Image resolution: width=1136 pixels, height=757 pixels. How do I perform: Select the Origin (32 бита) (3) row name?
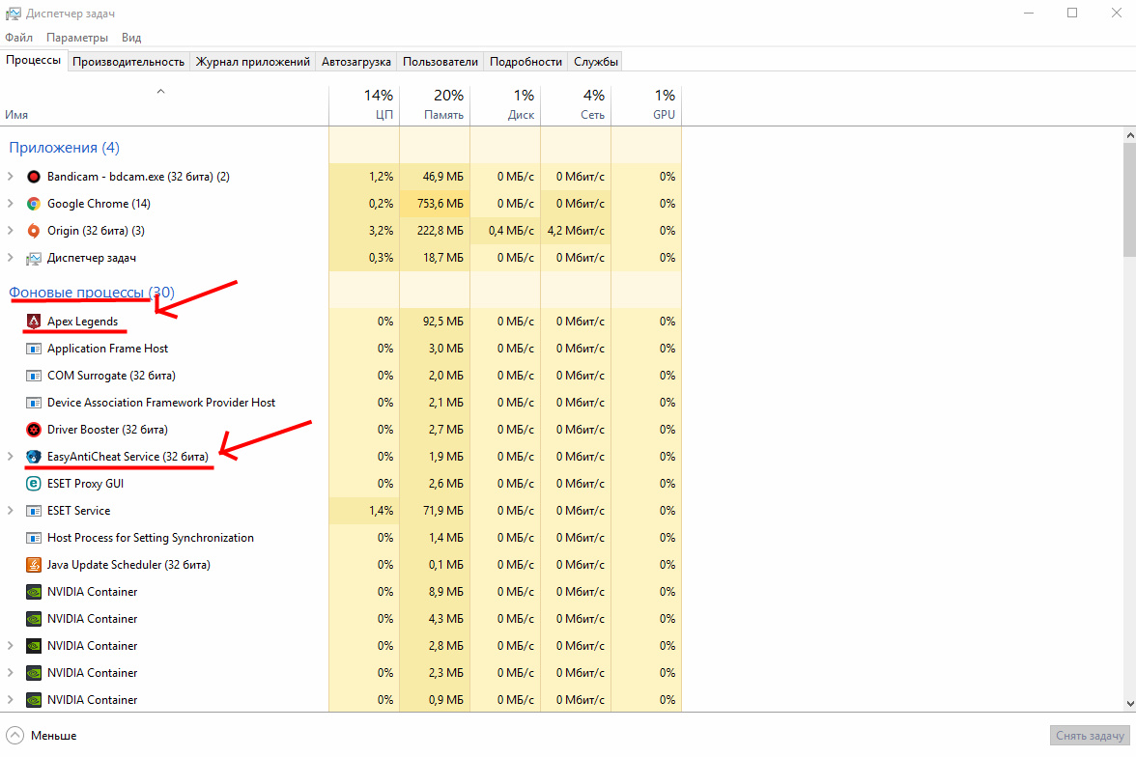(96, 231)
